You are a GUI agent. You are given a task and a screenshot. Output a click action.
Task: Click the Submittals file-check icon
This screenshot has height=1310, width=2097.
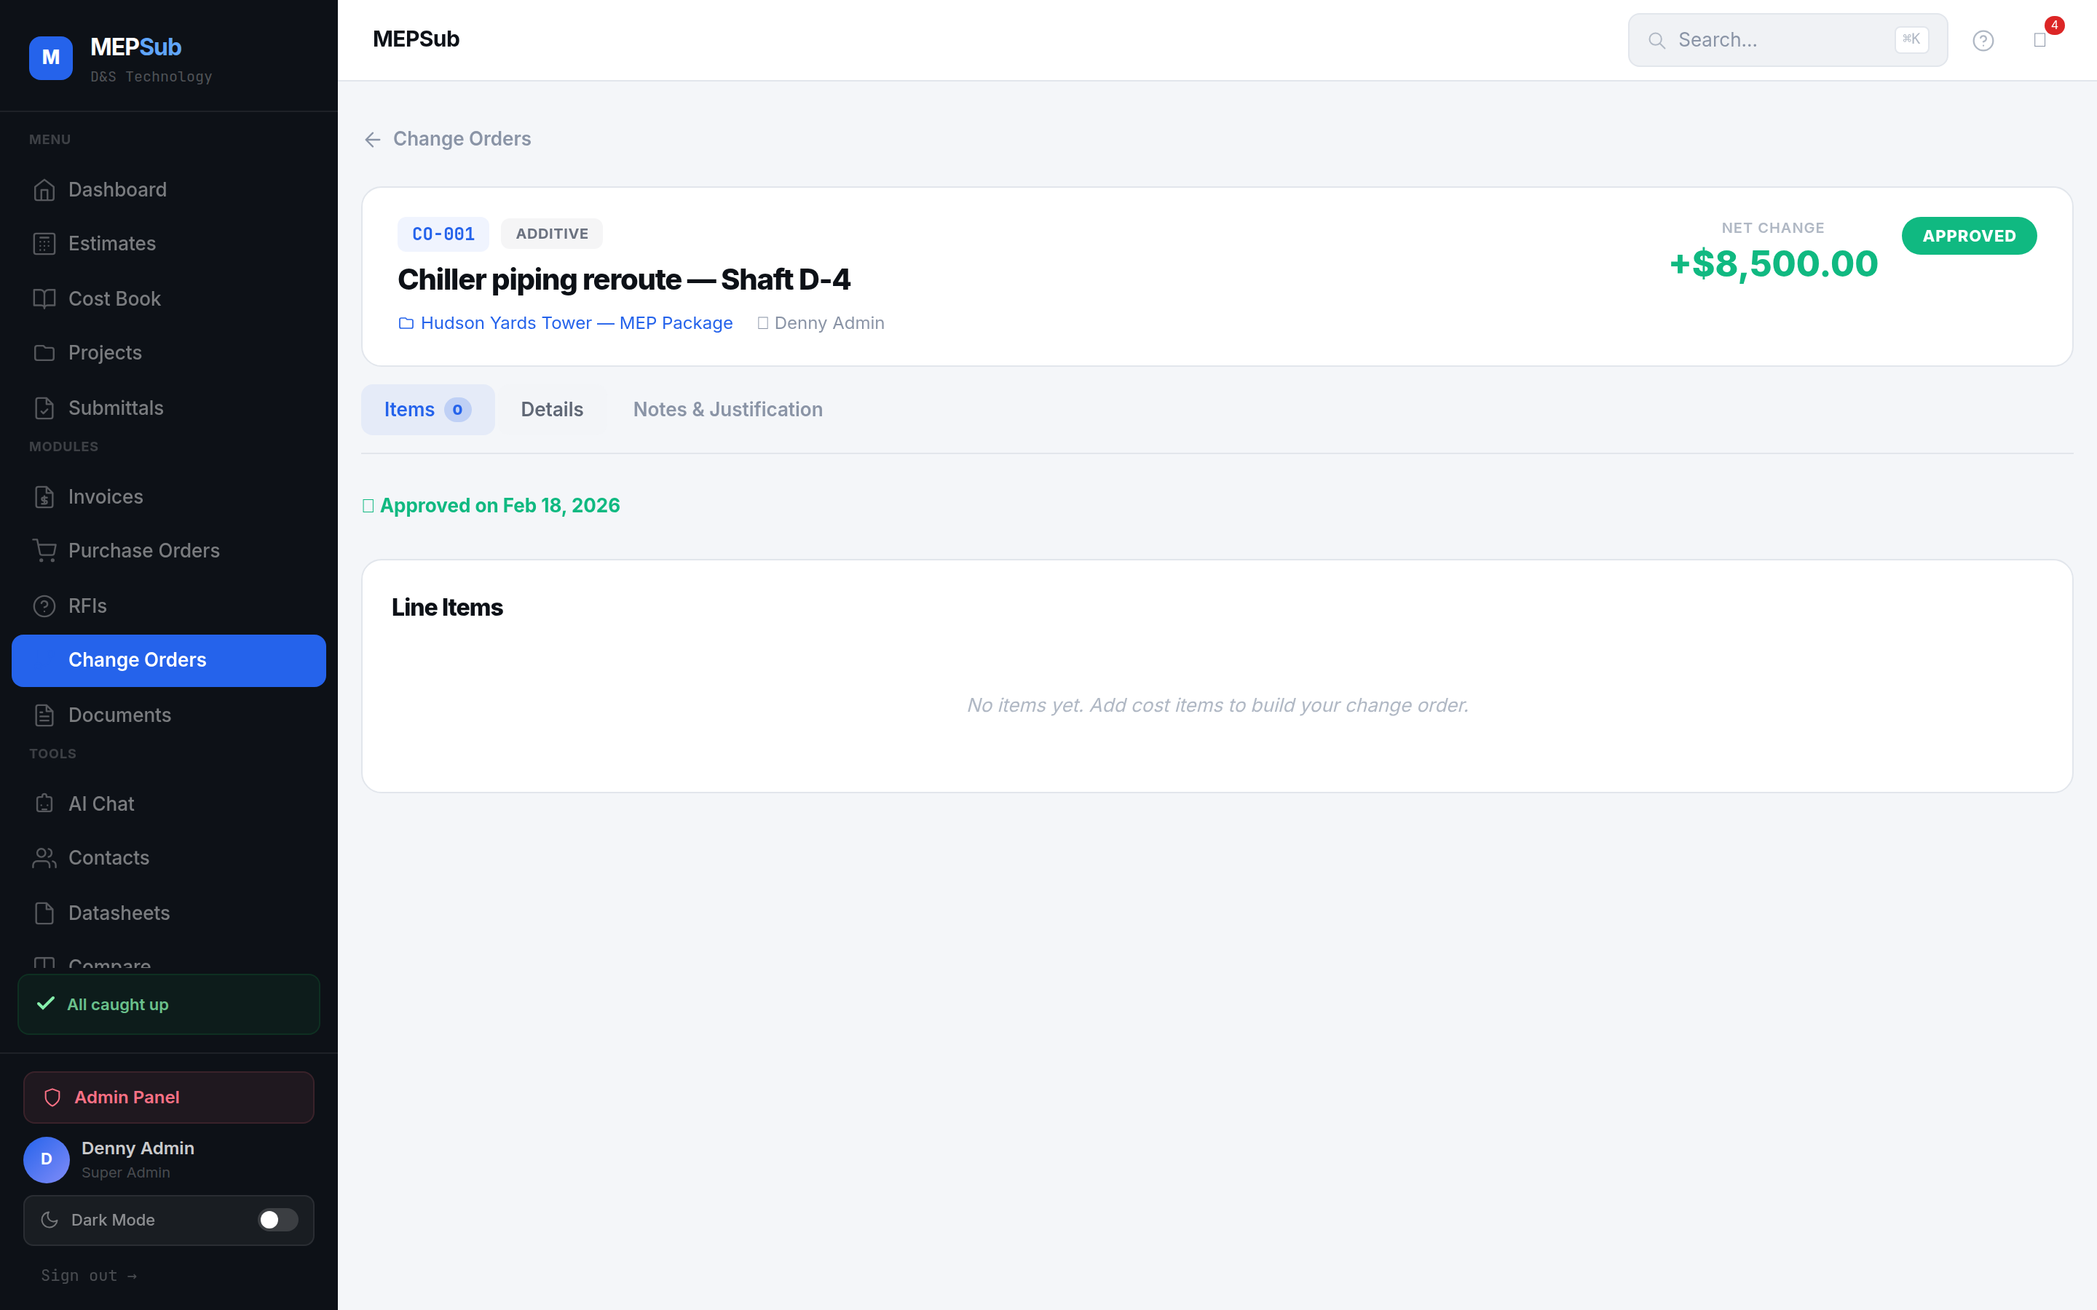(44, 408)
